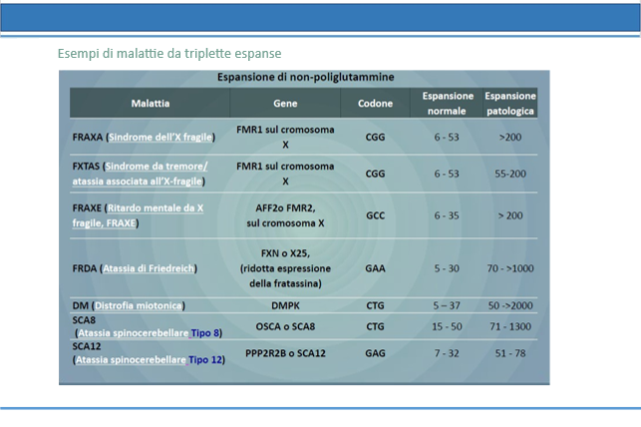Open Atassia spinocerebellare Tipo 12 link
641x427 pixels.
click(149, 360)
